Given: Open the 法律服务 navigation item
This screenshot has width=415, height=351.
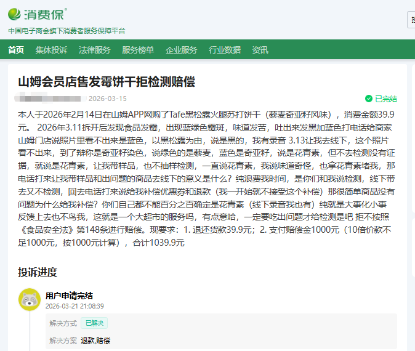Looking at the screenshot, I should 94,50.
